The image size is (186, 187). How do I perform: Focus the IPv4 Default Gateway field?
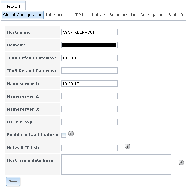[89, 58]
